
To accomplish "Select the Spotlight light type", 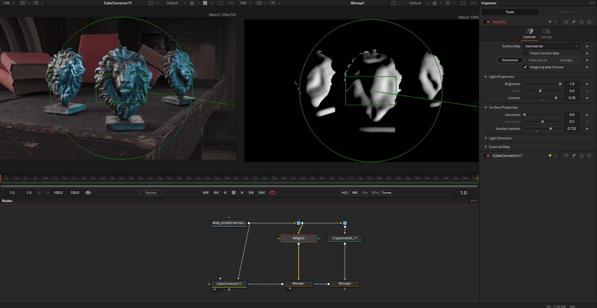I will 566,60.
